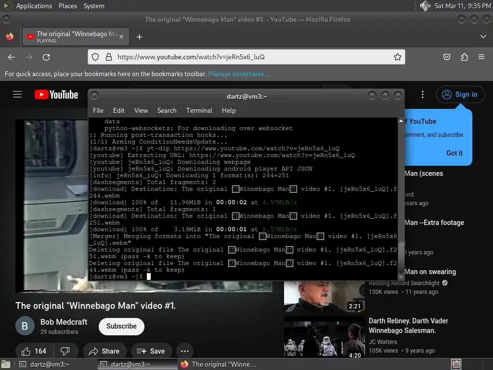Save the video to a playlist
Image resolution: width=493 pixels, height=370 pixels.
click(x=151, y=351)
